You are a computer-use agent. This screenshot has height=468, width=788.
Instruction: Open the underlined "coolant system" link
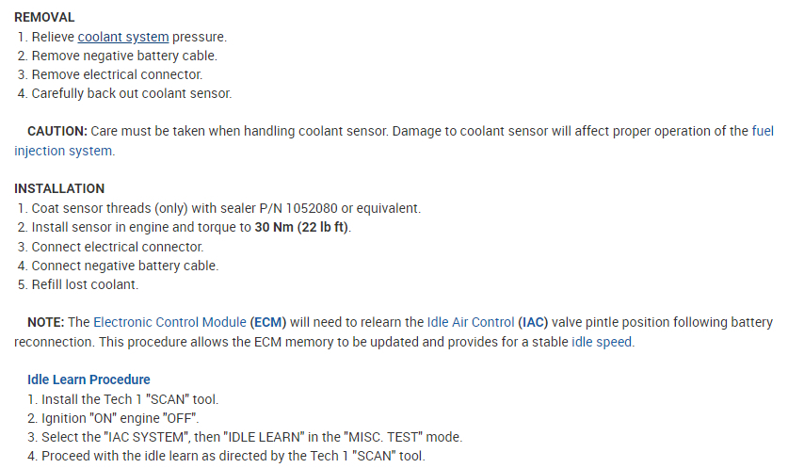coord(123,37)
